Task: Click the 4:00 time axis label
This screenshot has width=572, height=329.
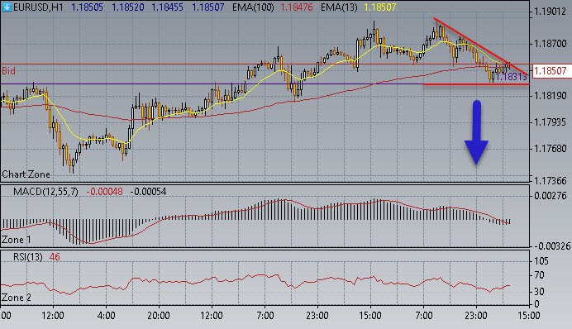Action: pyautogui.click(x=106, y=316)
